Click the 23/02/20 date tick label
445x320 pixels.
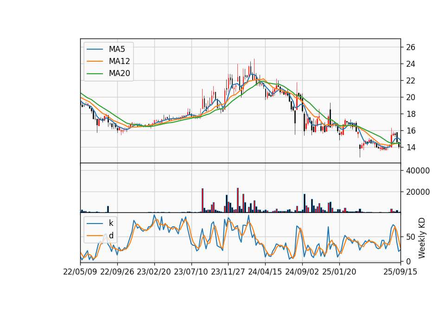coord(154,272)
